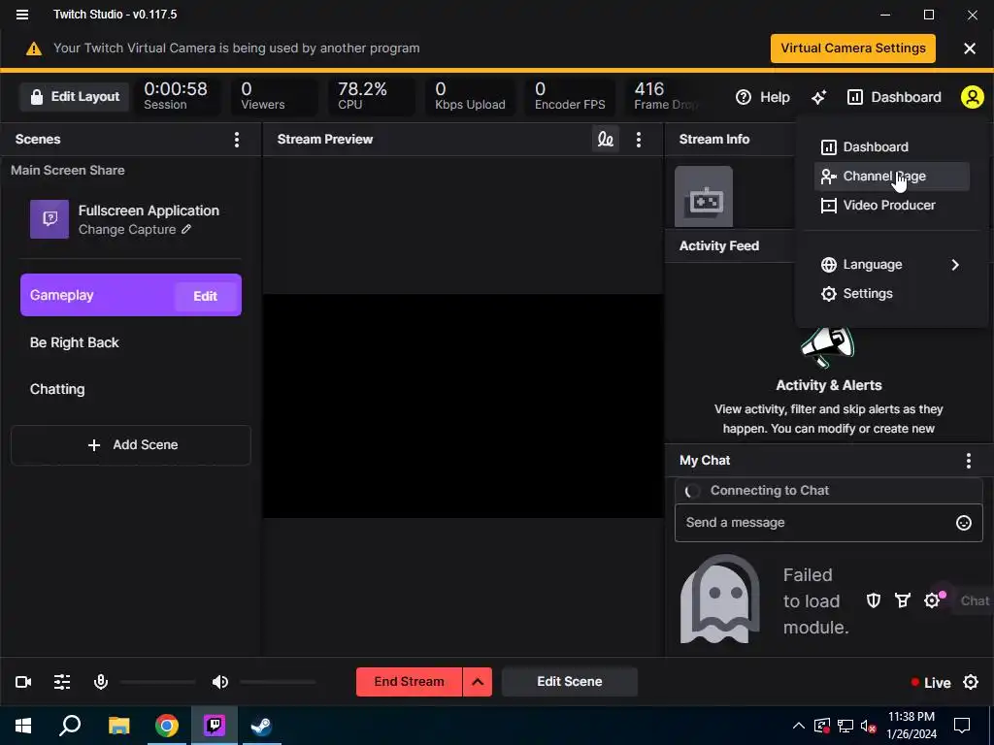
Task: Click the Activity & Alerts megaphone icon
Action: pos(828,347)
